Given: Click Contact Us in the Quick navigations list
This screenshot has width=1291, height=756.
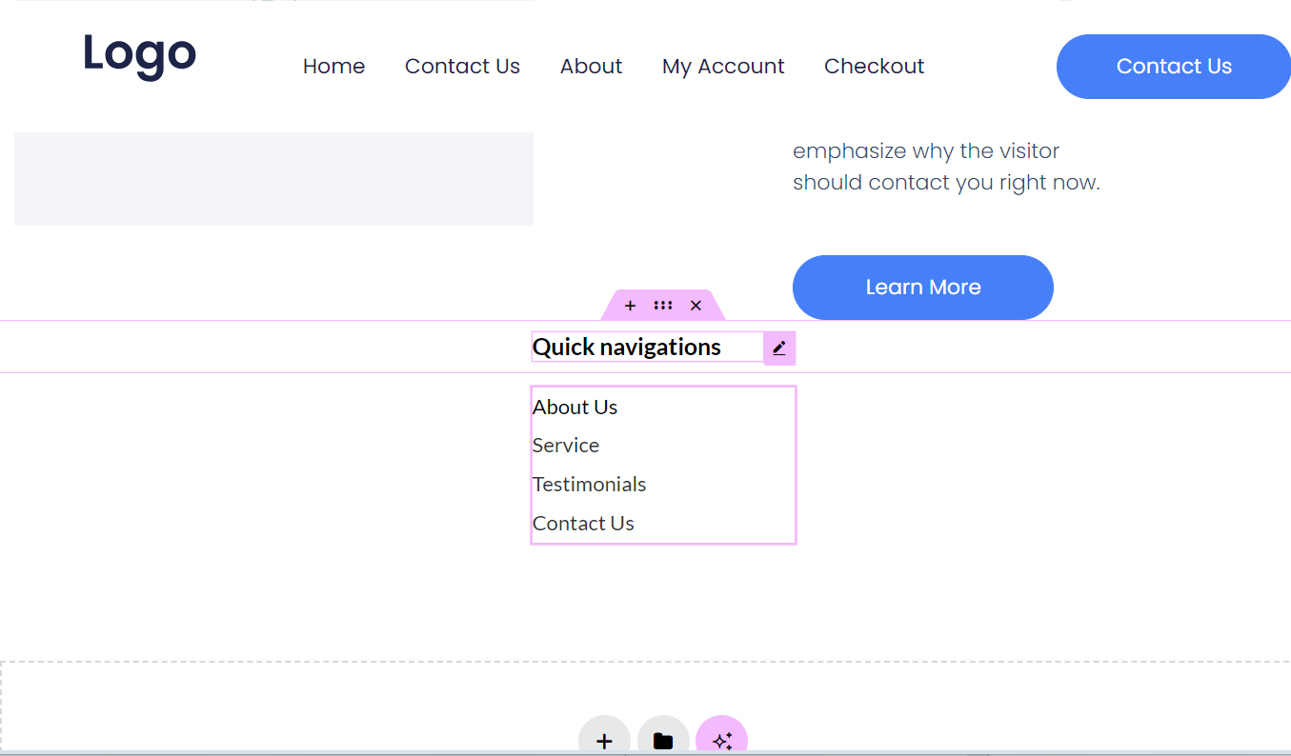Looking at the screenshot, I should point(583,524).
